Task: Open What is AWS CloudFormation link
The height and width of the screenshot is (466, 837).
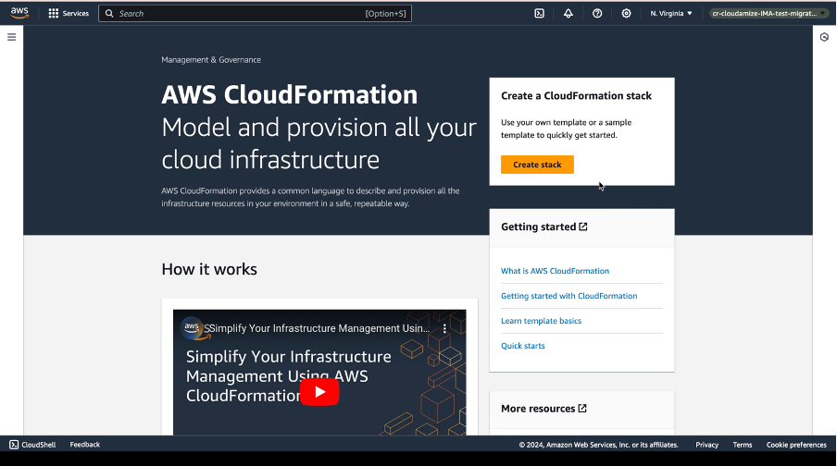Action: click(x=555, y=271)
